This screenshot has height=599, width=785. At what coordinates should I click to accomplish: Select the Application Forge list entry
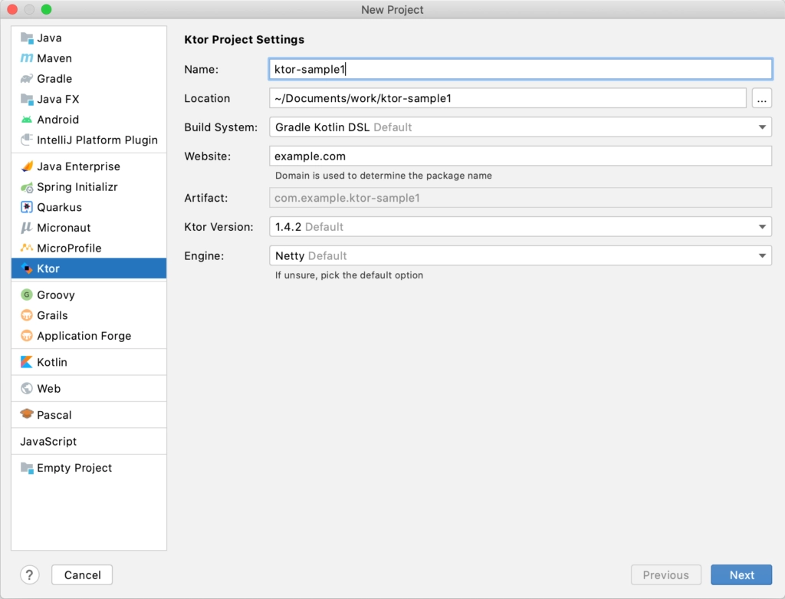pyautogui.click(x=89, y=336)
